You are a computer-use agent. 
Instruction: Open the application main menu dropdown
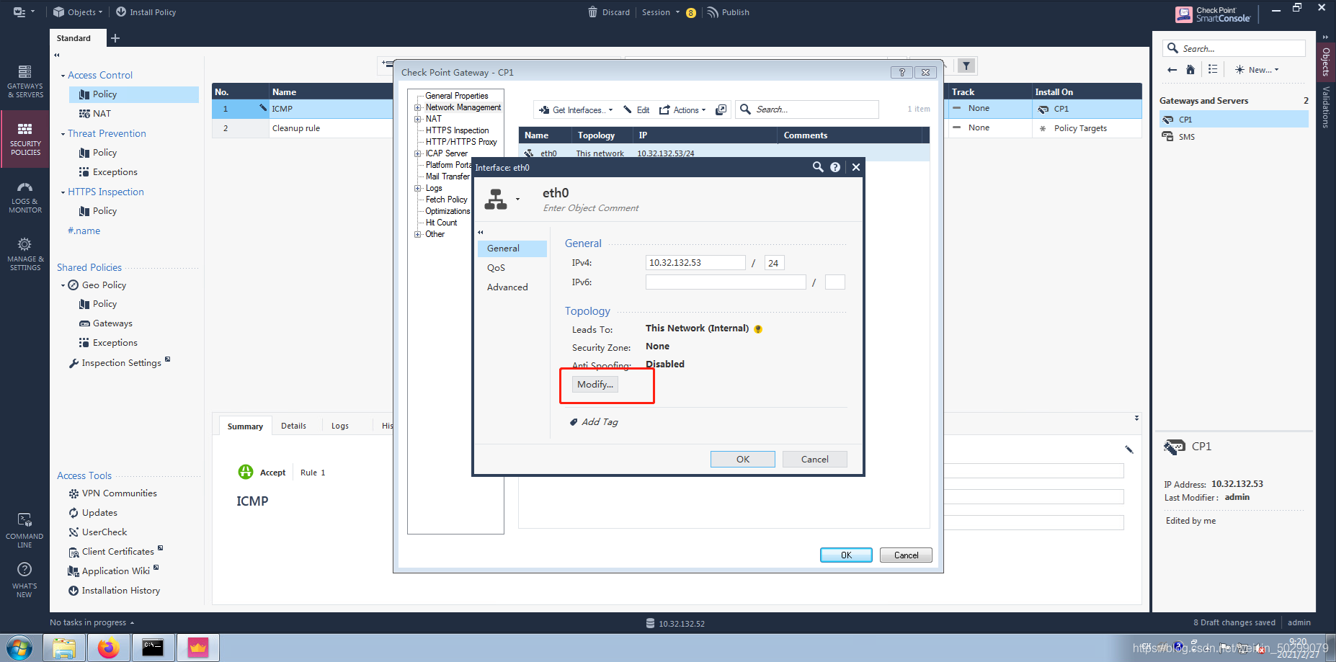tap(24, 12)
